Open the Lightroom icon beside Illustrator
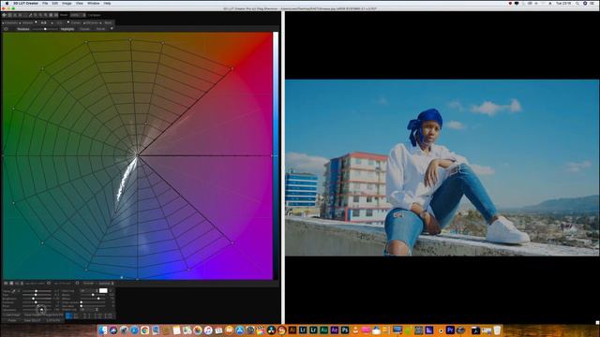Screen dimensions: 600x337 coord(303,330)
